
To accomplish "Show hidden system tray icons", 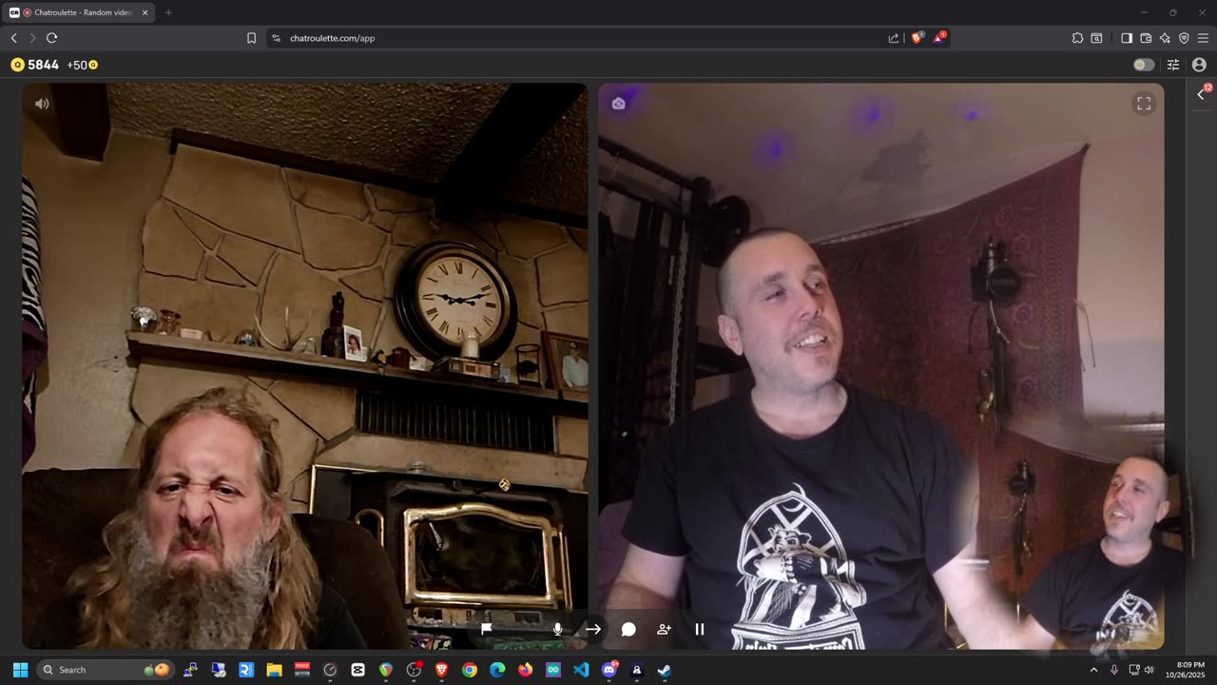I will (x=1093, y=670).
